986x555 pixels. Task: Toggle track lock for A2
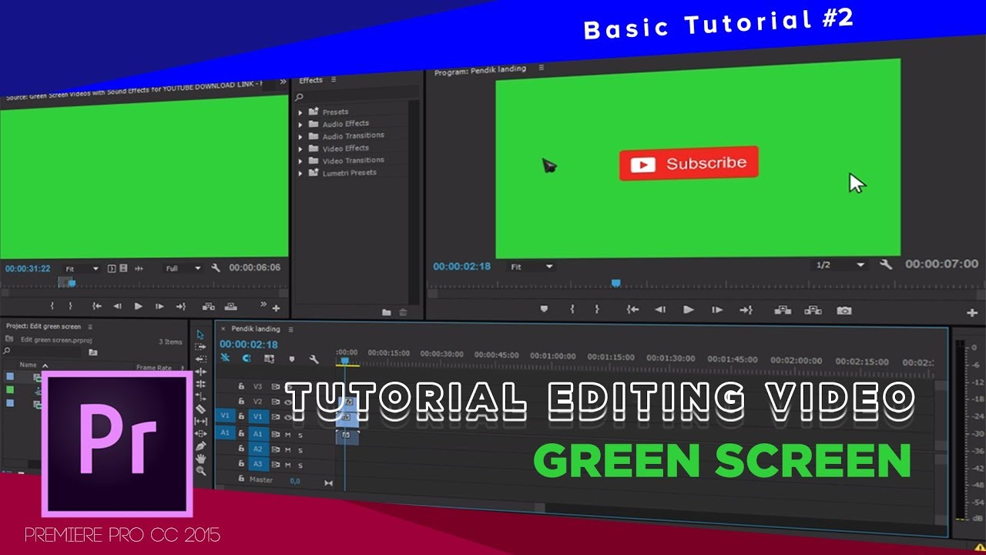pyautogui.click(x=240, y=449)
